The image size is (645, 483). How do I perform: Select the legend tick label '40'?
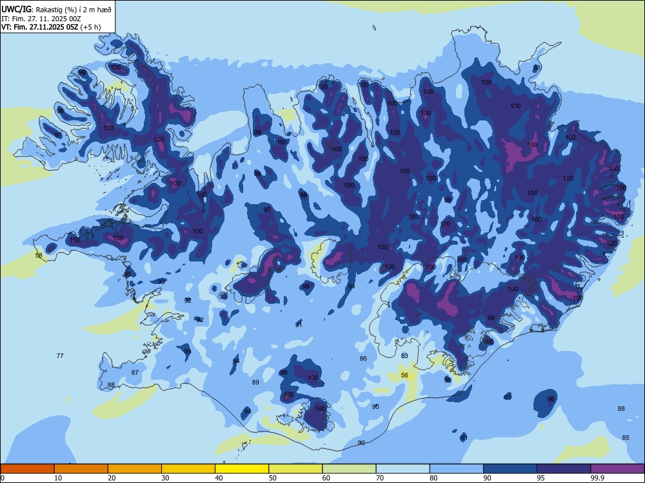click(x=219, y=478)
